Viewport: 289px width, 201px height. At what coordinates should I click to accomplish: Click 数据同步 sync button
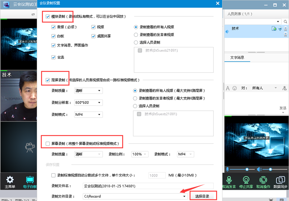pos(280,182)
